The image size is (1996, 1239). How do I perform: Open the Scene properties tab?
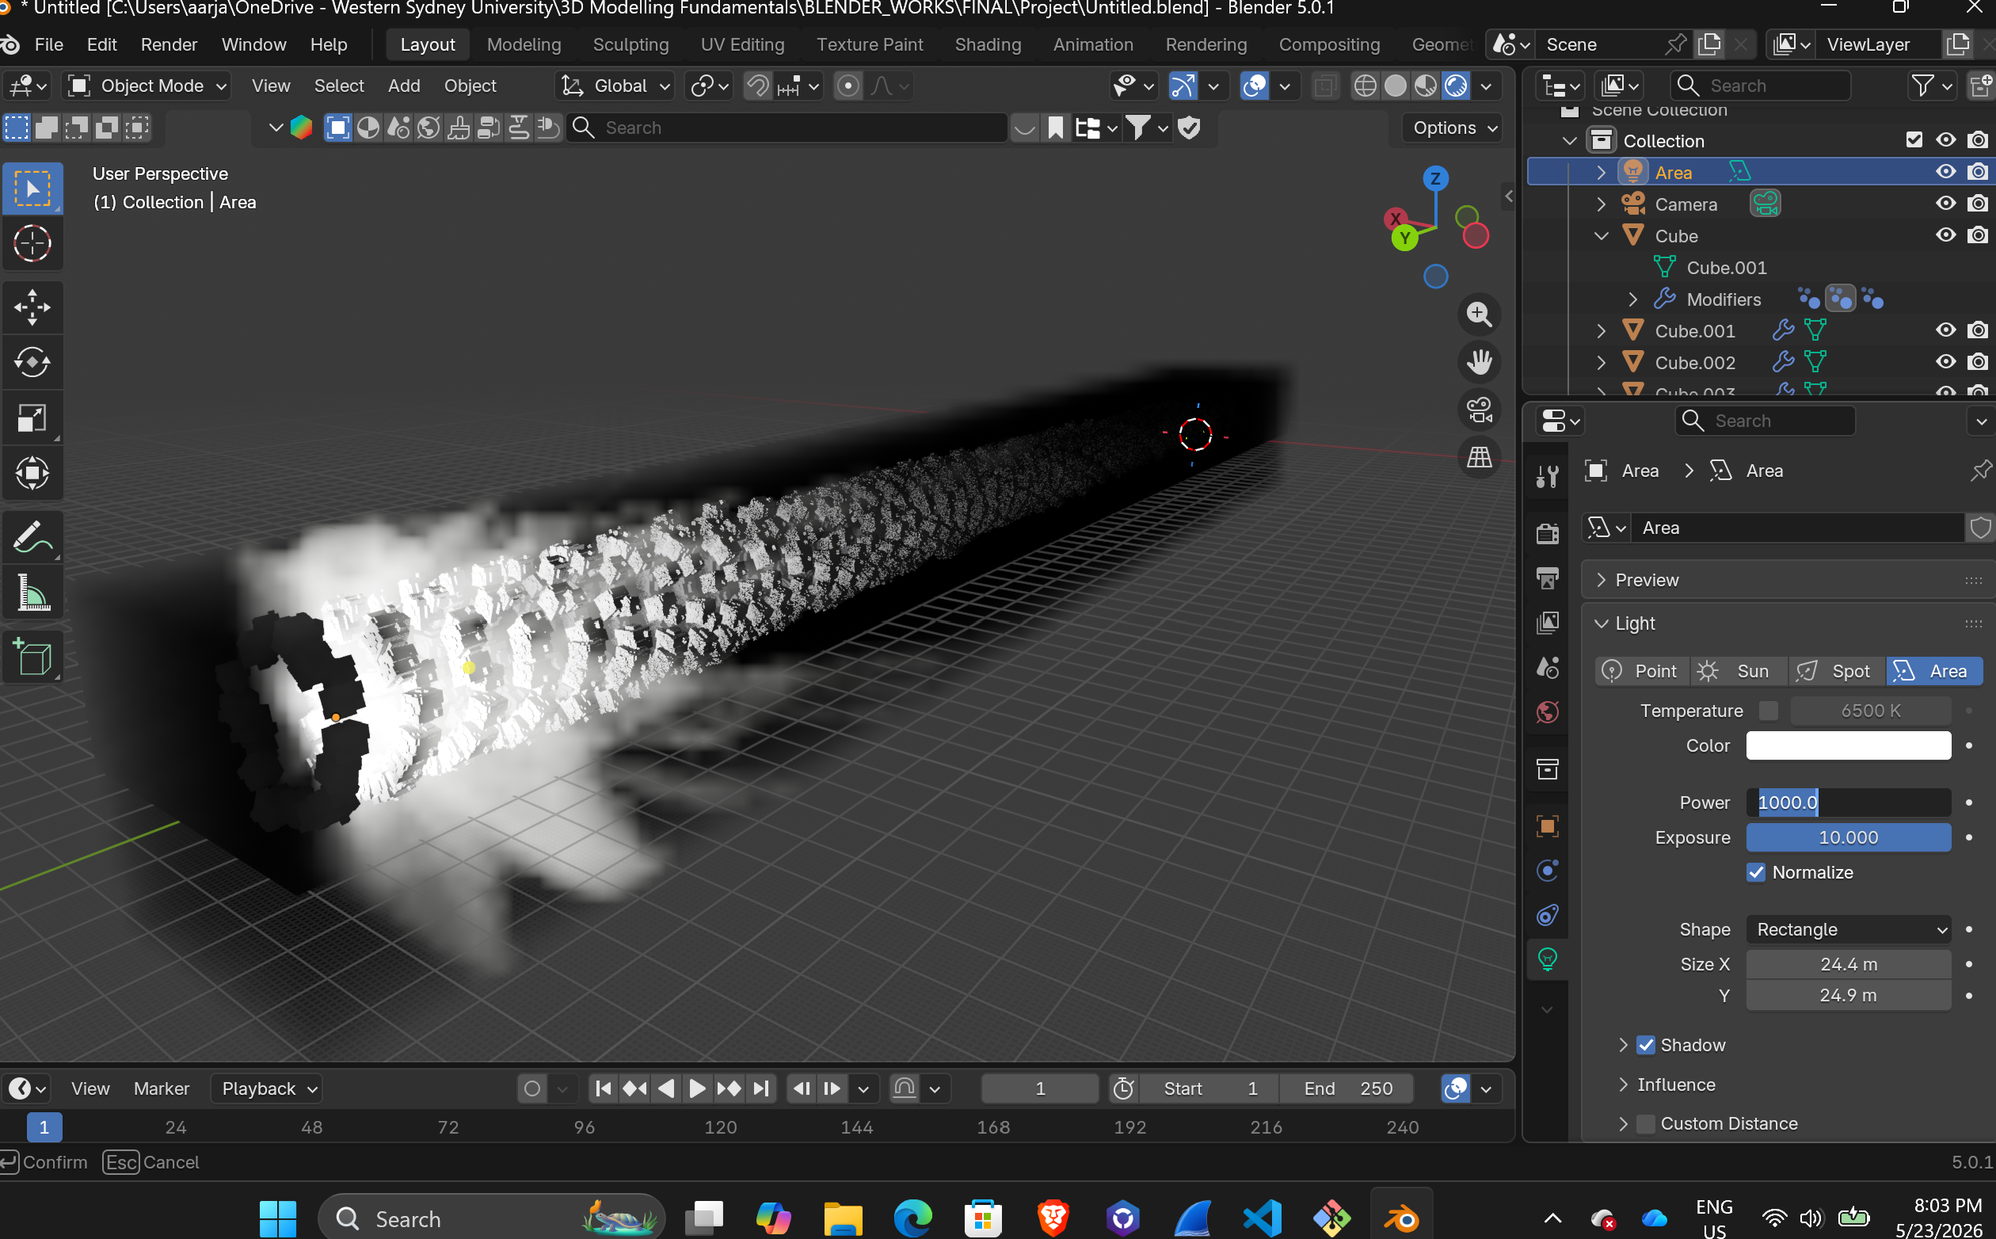coord(1547,667)
